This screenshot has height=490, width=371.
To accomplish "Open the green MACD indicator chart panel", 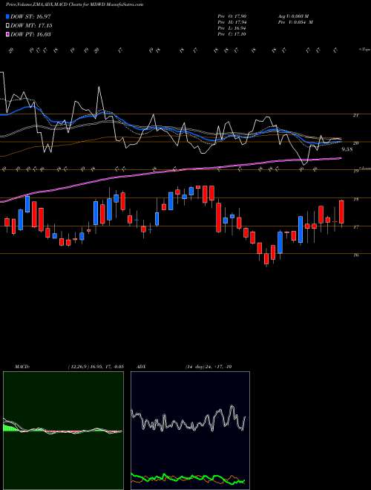I will (63, 431).
